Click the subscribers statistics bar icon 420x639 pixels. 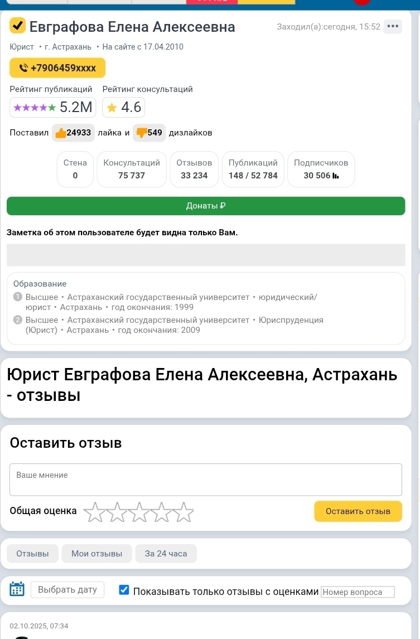pos(335,176)
